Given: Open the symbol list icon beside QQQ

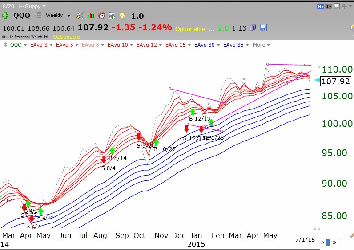Looking at the screenshot, I should [38, 16].
